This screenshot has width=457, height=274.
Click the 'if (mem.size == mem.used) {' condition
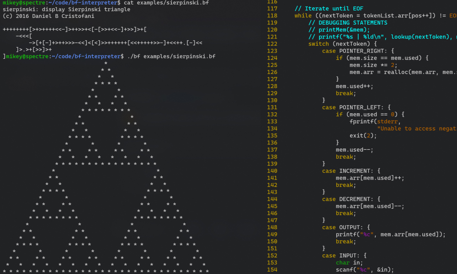(382, 58)
